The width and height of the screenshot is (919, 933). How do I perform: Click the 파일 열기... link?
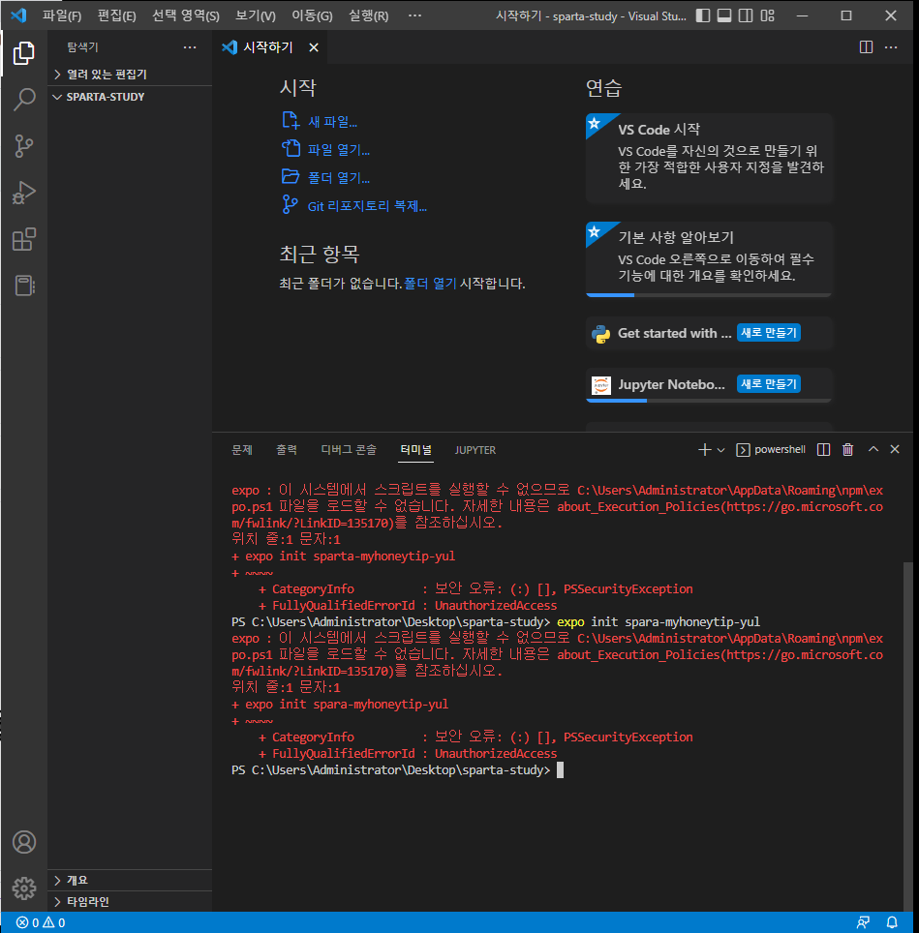(339, 150)
